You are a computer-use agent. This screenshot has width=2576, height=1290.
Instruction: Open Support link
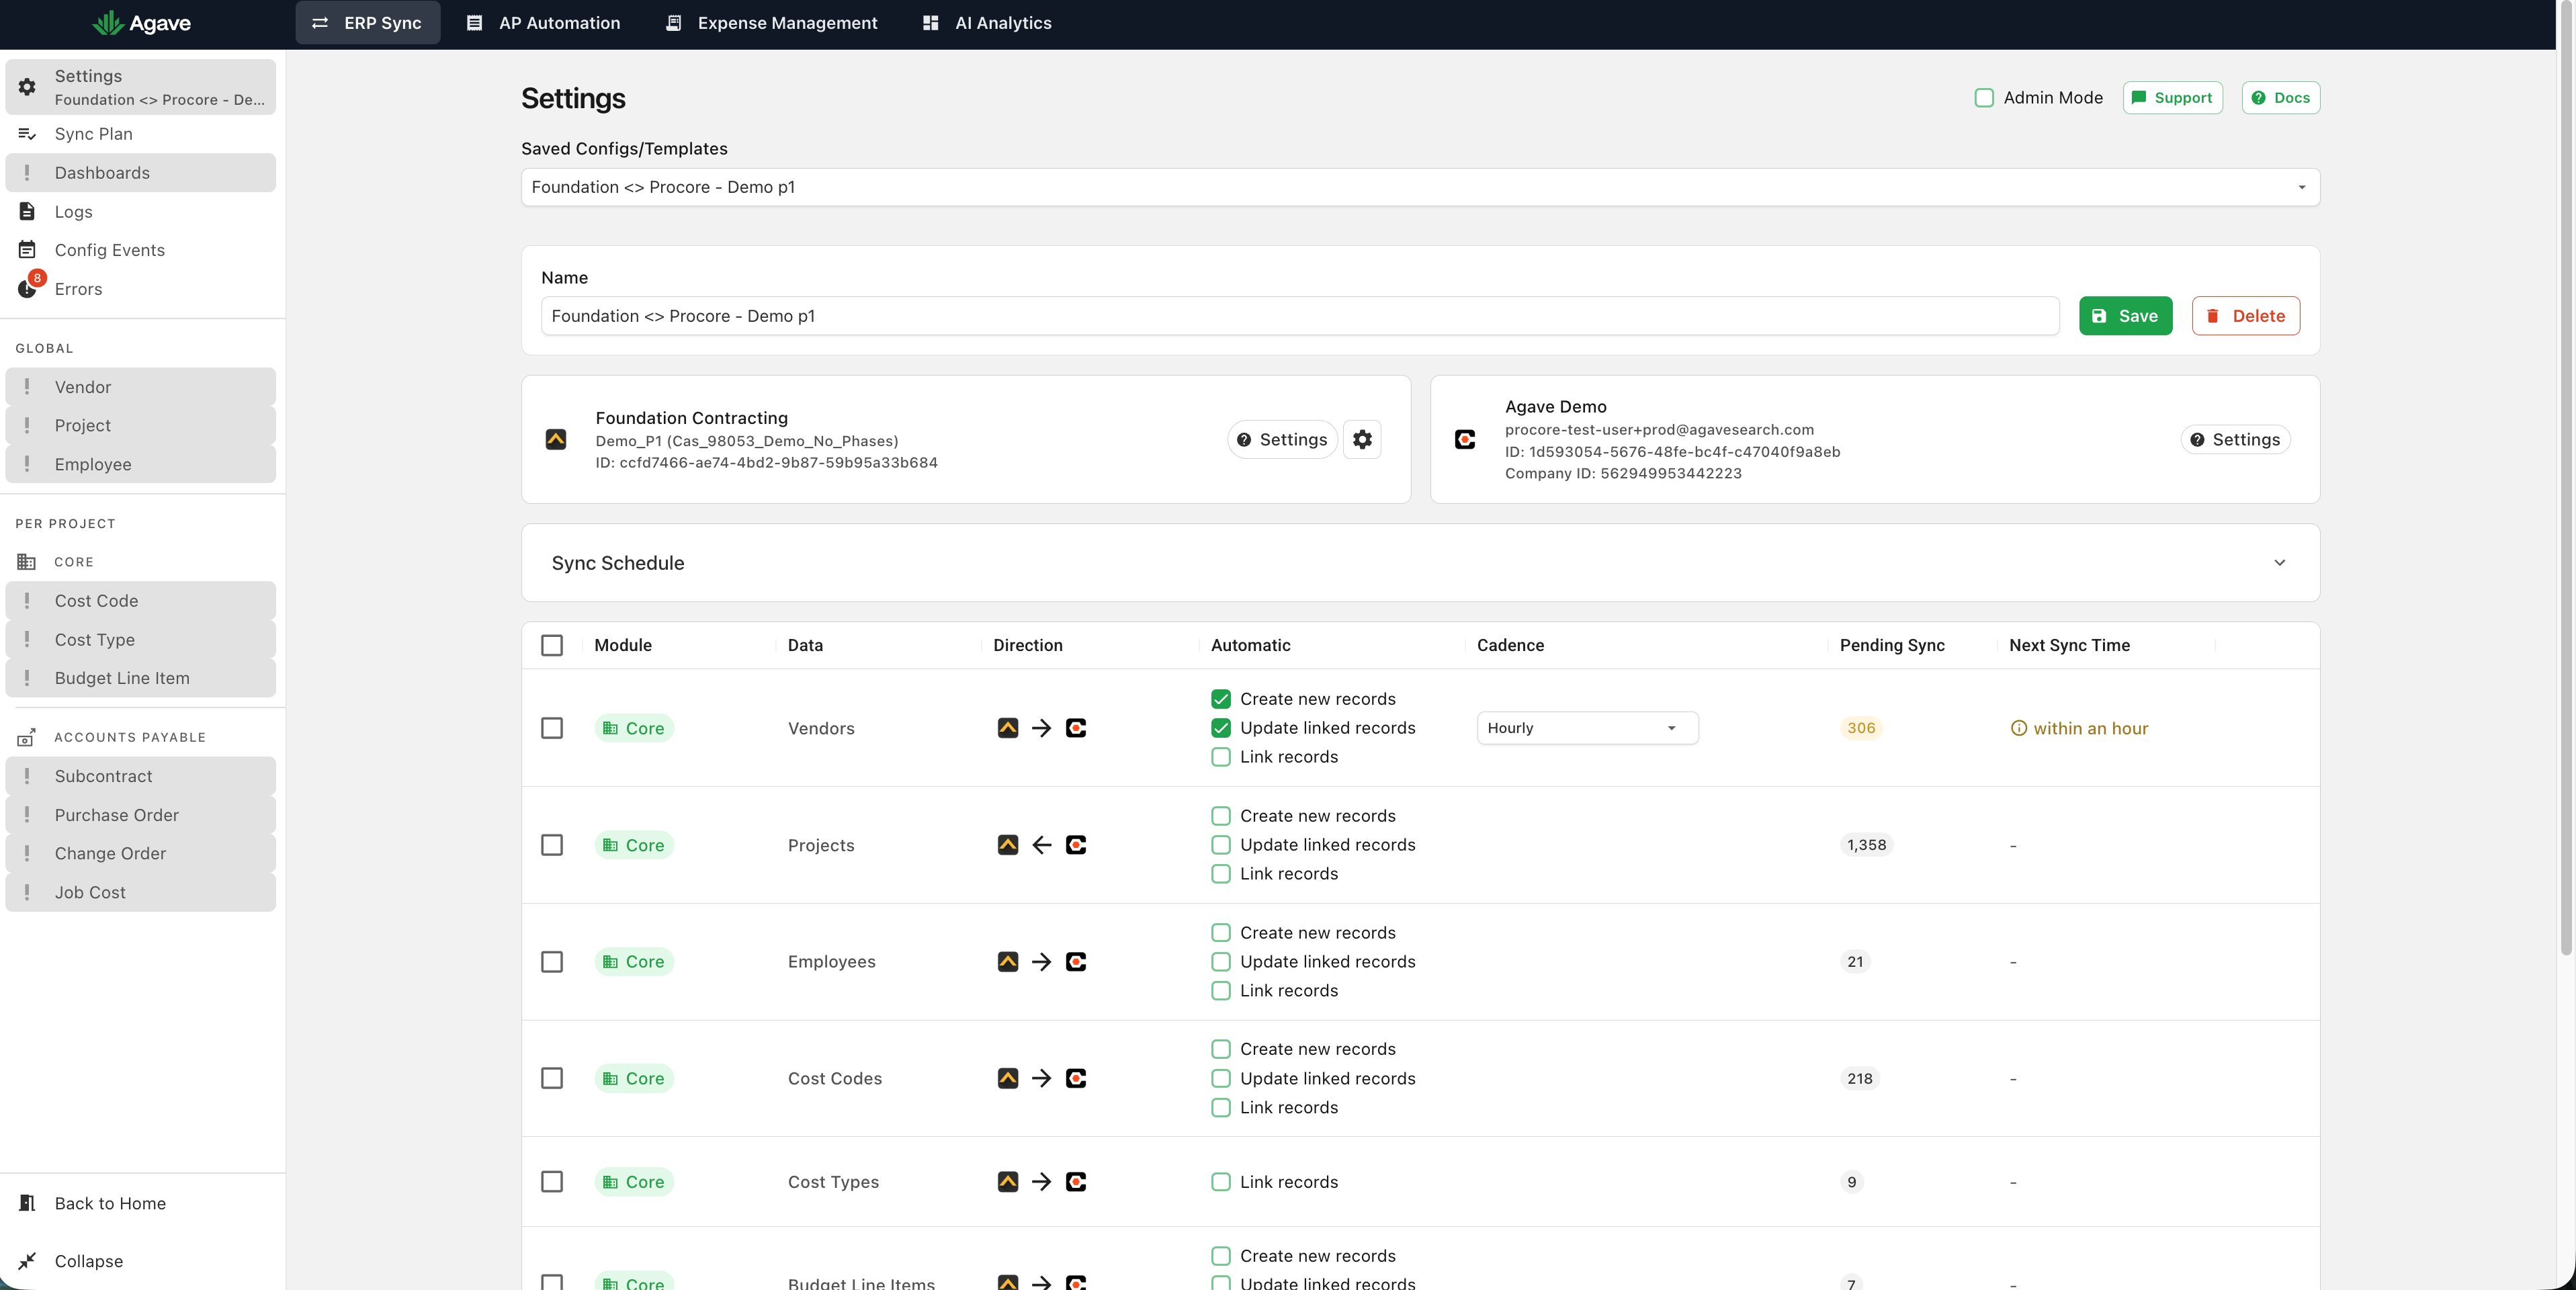pos(2172,98)
